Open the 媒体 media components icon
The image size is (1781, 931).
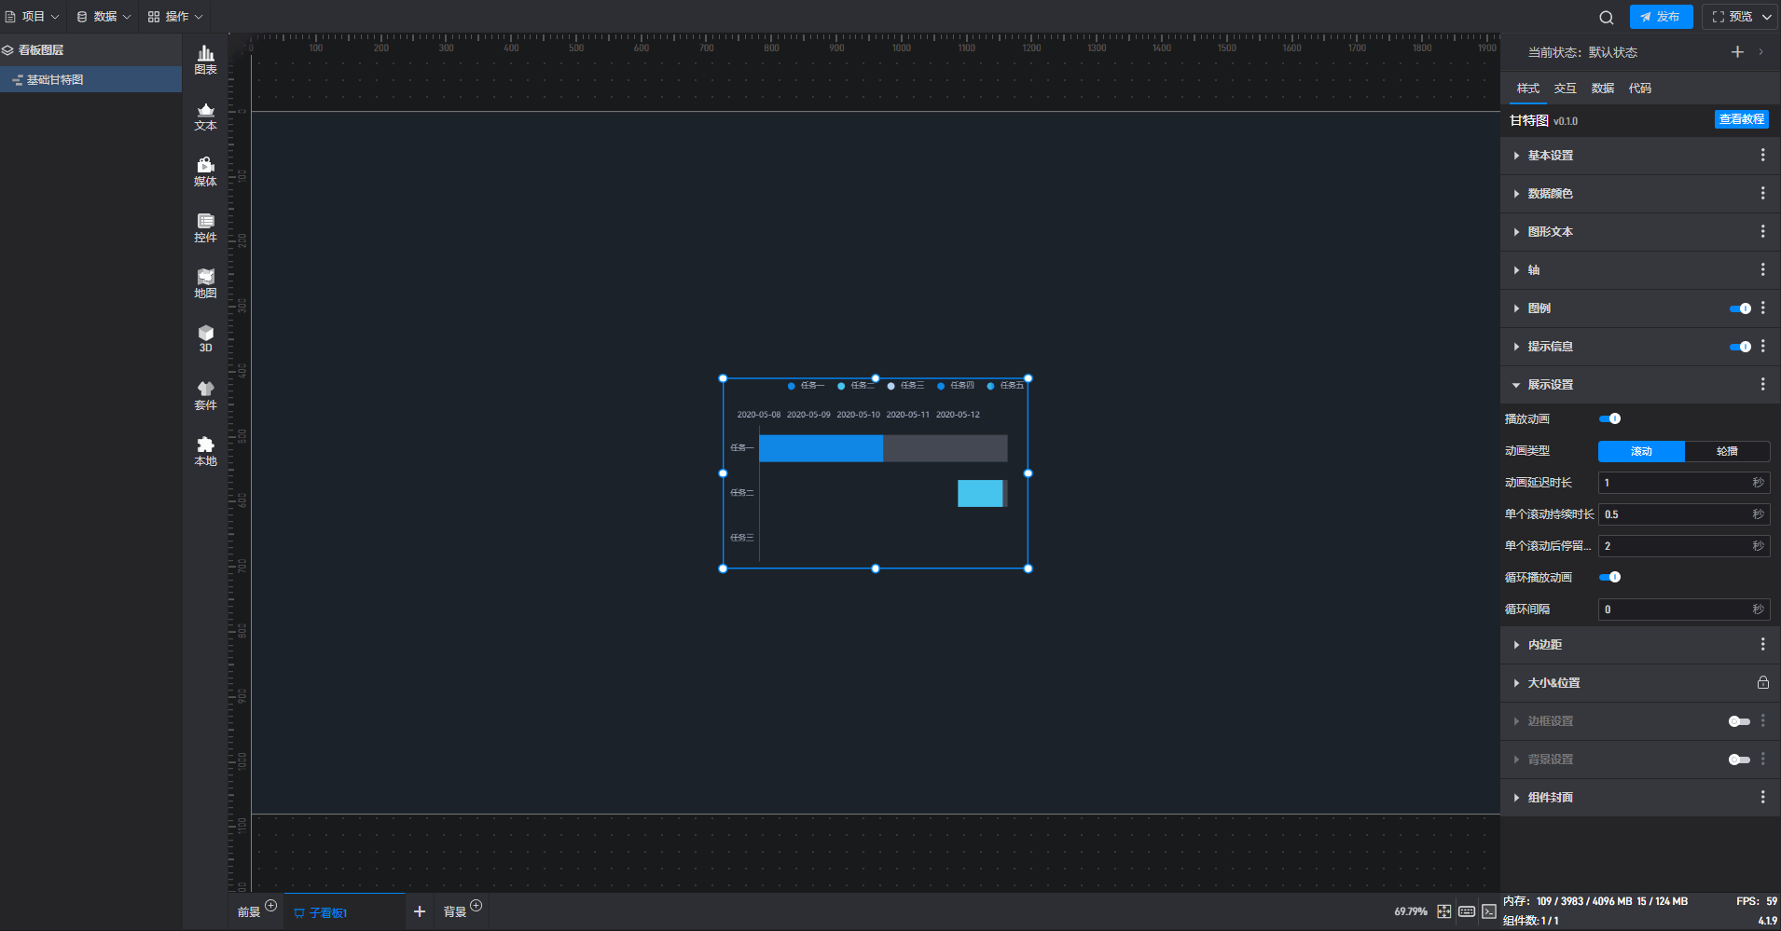[205, 172]
